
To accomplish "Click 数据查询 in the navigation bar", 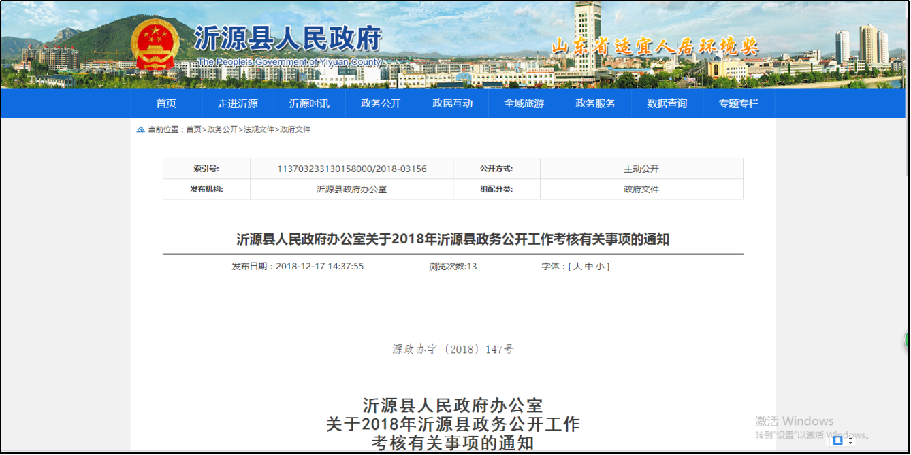I will (x=667, y=103).
